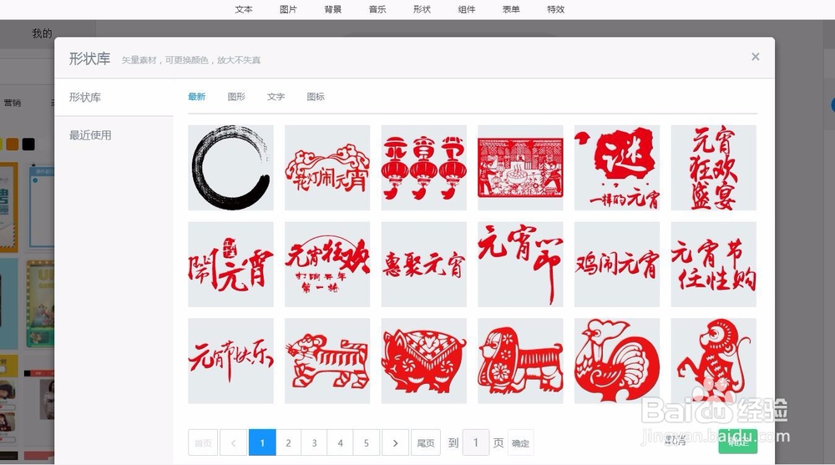Select the 谜 一样的元宵 shape
835x465 pixels.
617,168
